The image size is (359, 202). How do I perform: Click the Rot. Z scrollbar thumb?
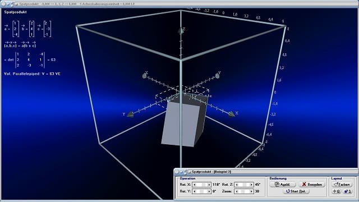click(245, 185)
